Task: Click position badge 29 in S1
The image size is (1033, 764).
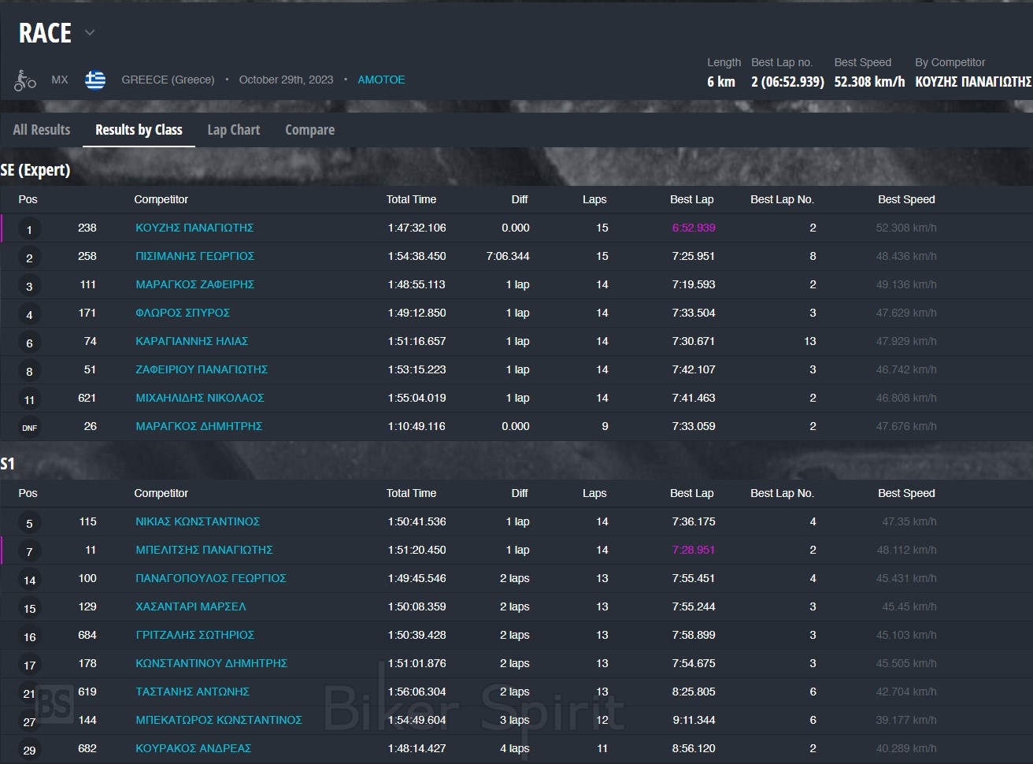Action: (29, 750)
